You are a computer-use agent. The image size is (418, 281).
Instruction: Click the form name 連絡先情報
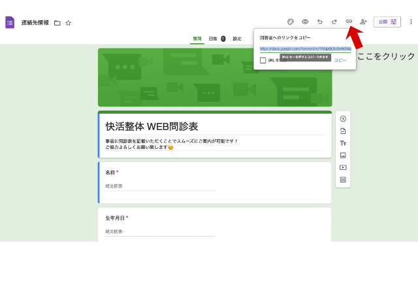click(35, 23)
